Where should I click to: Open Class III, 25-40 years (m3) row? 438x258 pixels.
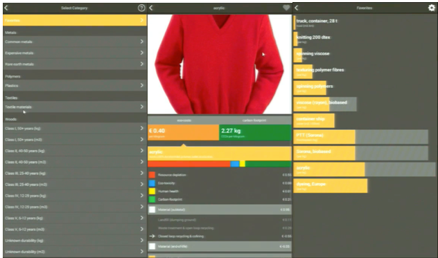(75, 185)
